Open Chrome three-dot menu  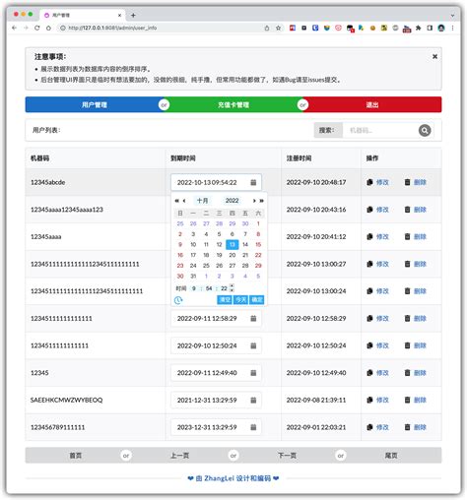452,28
